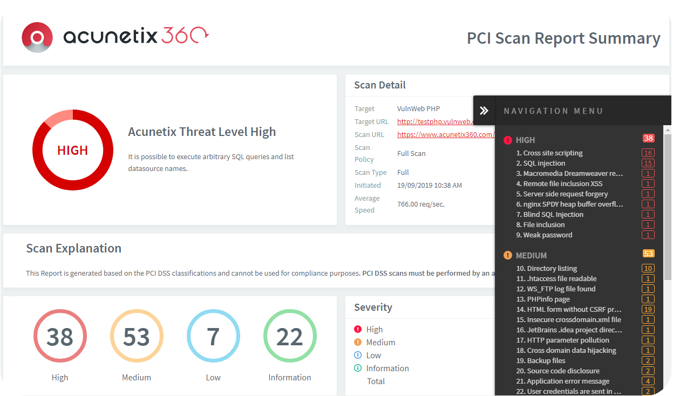Click the VulnWeb PHP target value
Screen dimensions: 673x396
click(x=419, y=108)
